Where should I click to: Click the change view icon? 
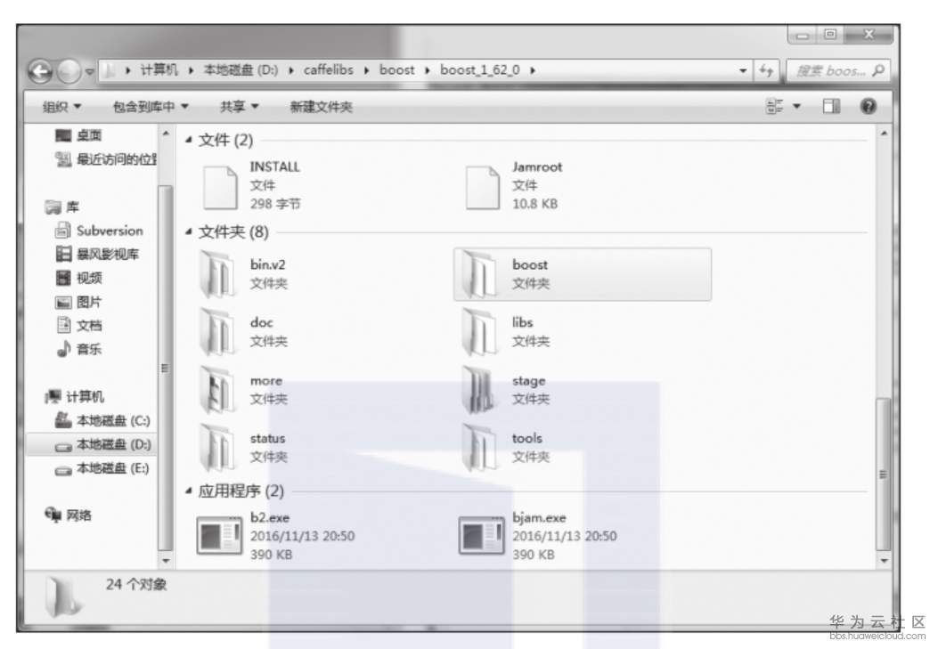click(775, 106)
